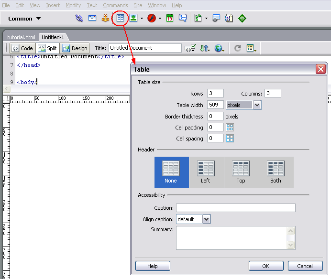Open the Modify menu
331x279 pixels.
pyautogui.click(x=73, y=5)
